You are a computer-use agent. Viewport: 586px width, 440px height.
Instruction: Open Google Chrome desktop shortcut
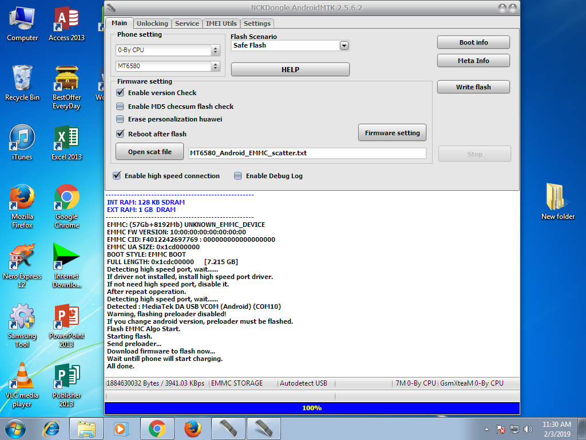tap(66, 206)
